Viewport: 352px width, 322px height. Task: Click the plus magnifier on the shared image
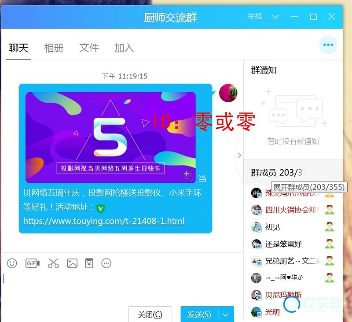coord(187,174)
